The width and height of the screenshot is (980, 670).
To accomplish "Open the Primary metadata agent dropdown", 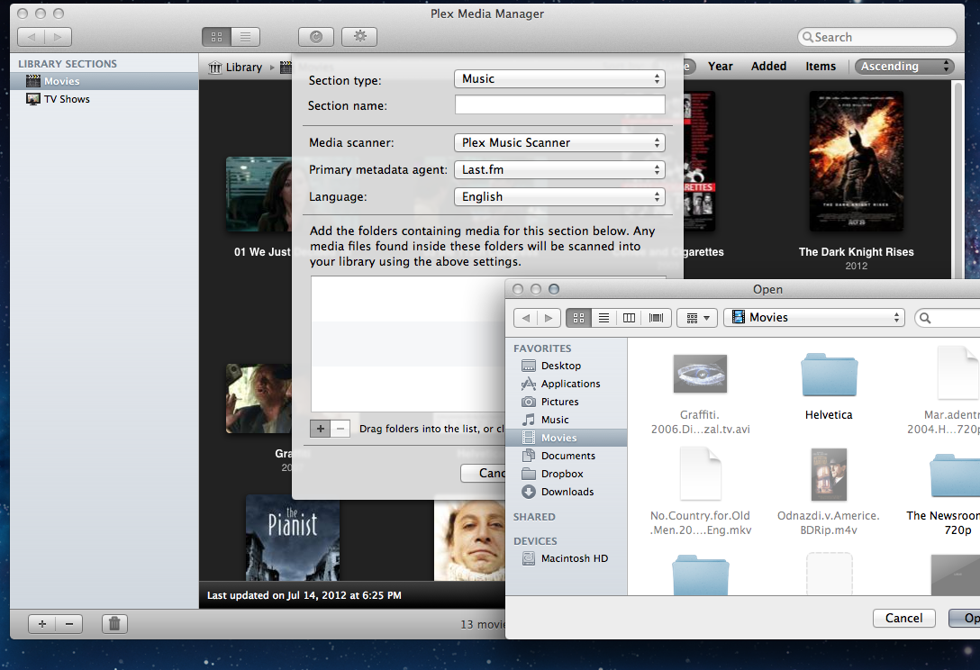I will point(559,169).
